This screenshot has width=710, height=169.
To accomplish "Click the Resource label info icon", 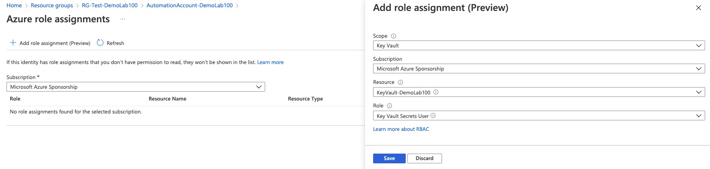I will [400, 82].
